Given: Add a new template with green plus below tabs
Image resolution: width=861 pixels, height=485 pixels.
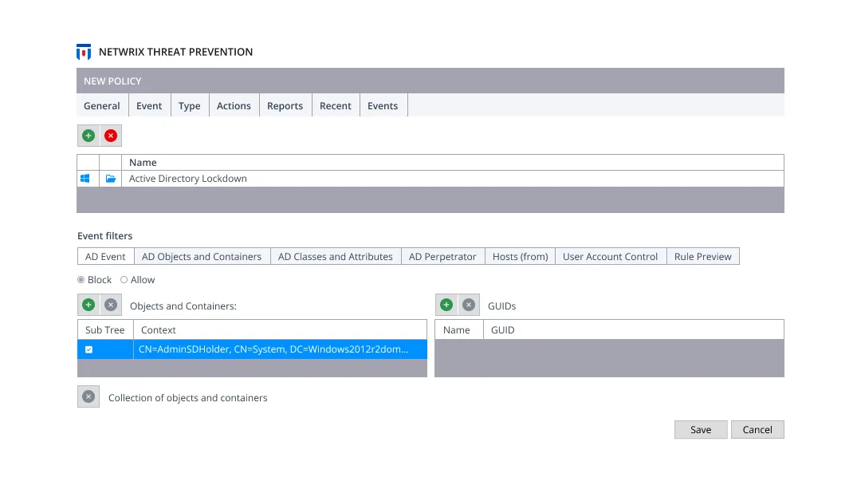Looking at the screenshot, I should pos(88,136).
